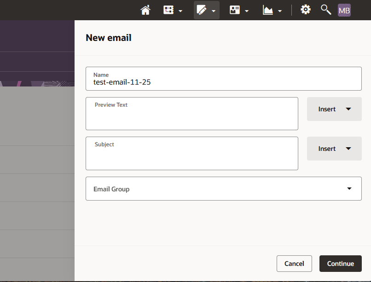
Task: Click the Assets pencil icon in navigation
Action: (201, 10)
